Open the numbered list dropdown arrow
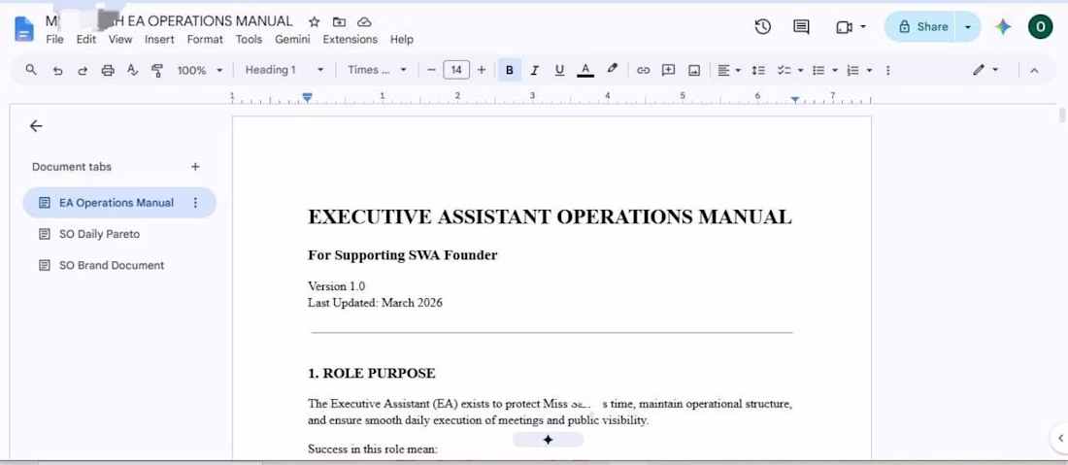Image resolution: width=1068 pixels, height=465 pixels. [x=870, y=70]
